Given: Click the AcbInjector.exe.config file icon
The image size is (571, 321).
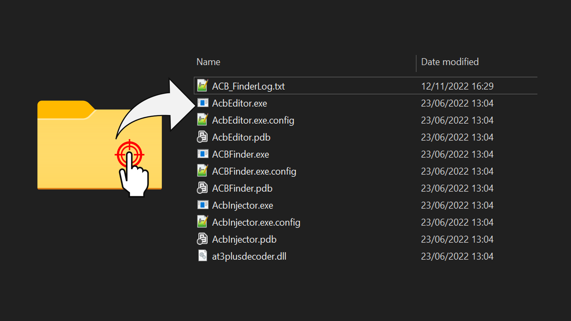Looking at the screenshot, I should pos(203,222).
